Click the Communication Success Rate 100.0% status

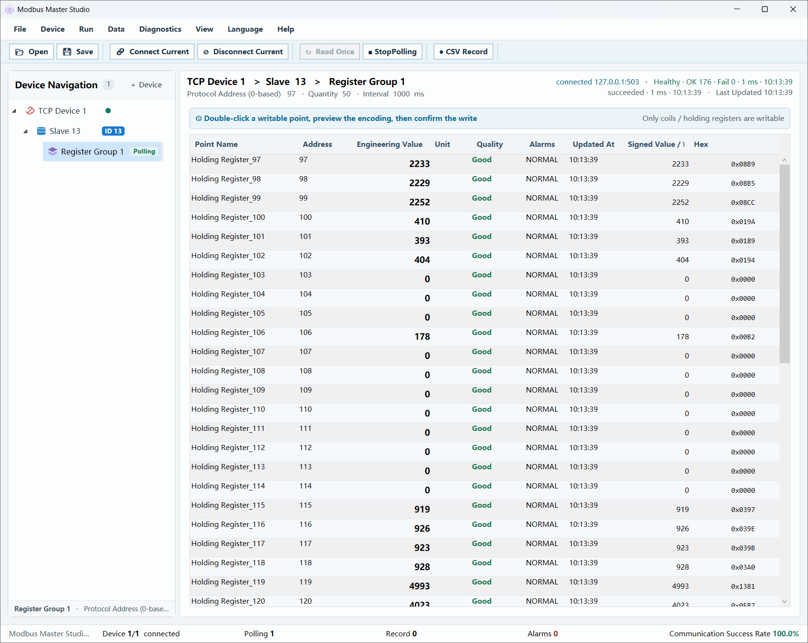734,634
